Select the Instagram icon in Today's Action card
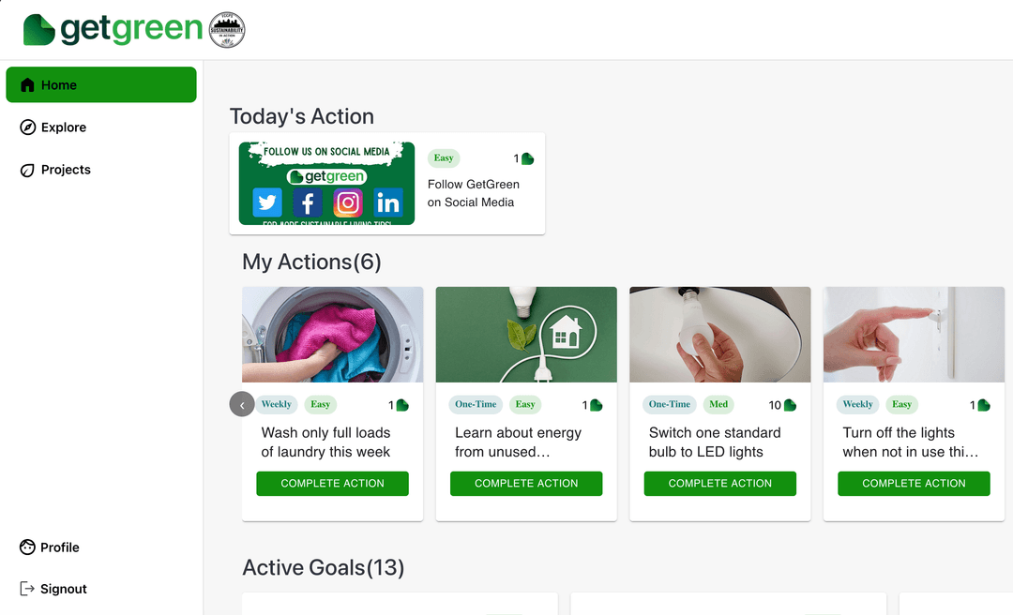Image resolution: width=1013 pixels, height=615 pixels. 348,202
